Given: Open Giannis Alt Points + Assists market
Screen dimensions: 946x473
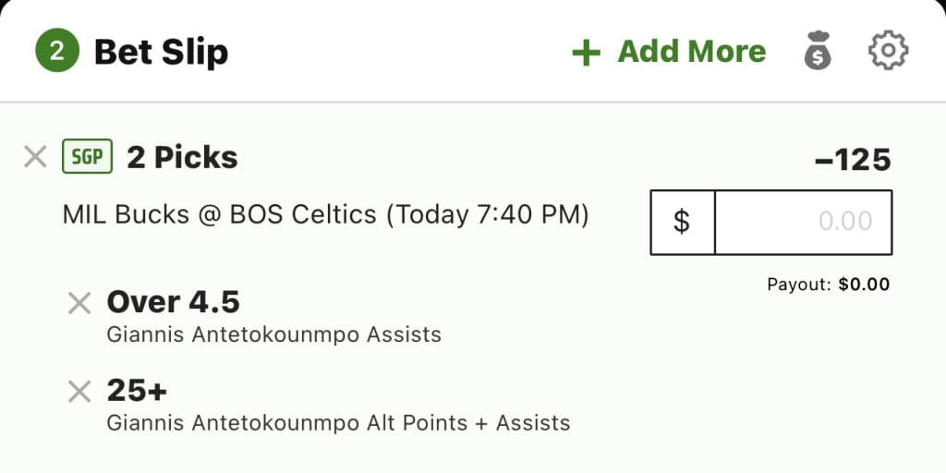Looking at the screenshot, I should point(338,423).
